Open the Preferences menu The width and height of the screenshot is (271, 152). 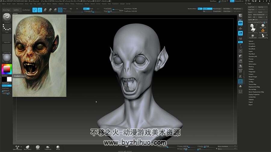point(79,4)
